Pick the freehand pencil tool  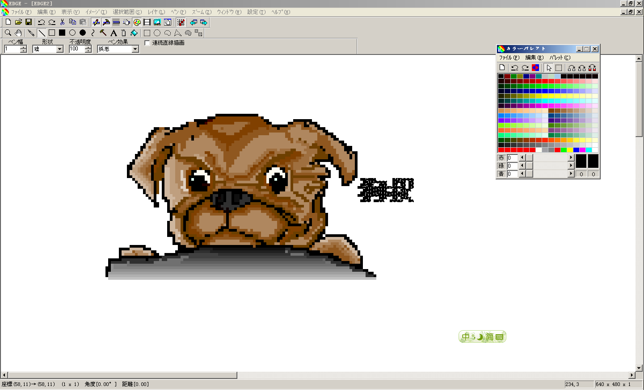click(x=31, y=33)
